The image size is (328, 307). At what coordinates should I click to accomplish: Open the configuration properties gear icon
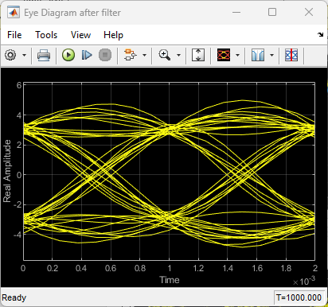click(10, 55)
